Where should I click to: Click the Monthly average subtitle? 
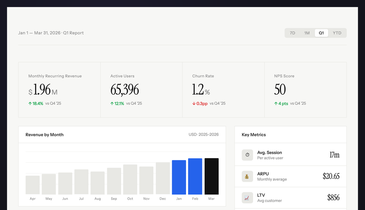[x=272, y=180]
